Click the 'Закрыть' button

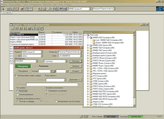(x=76, y=66)
